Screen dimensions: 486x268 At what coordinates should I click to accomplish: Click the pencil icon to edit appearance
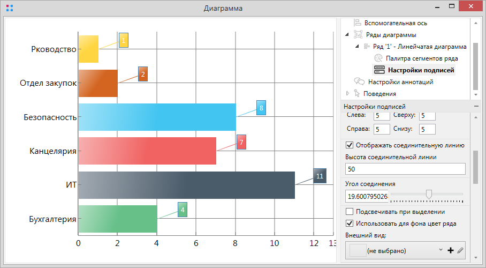tap(460, 250)
